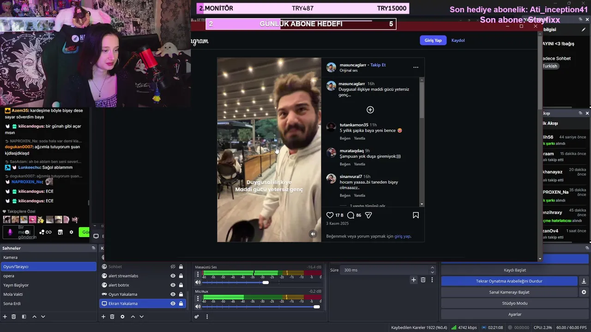Share the Instagram post with paper plane icon

pyautogui.click(x=368, y=215)
